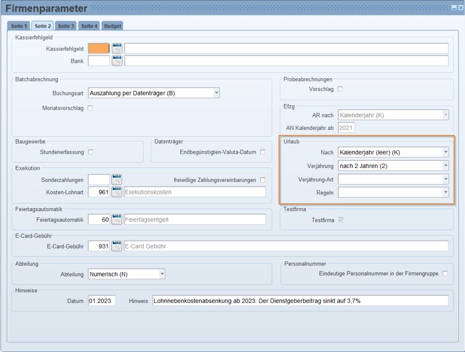This screenshot has width=465, height=352.
Task: Toggle the Stundenerfassung checkbox
Action: [90, 152]
